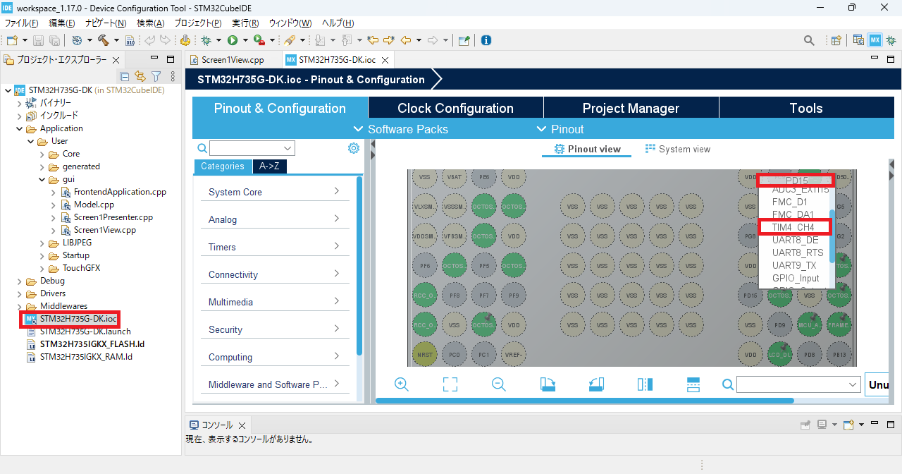Viewport: 902px width, 474px height.
Task: Fit pinout to screen icon
Action: pyautogui.click(x=450, y=384)
